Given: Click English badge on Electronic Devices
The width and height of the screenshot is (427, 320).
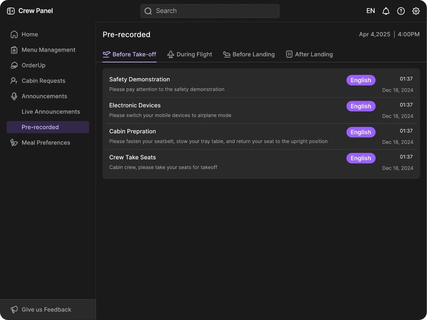Looking at the screenshot, I should [x=361, y=106].
